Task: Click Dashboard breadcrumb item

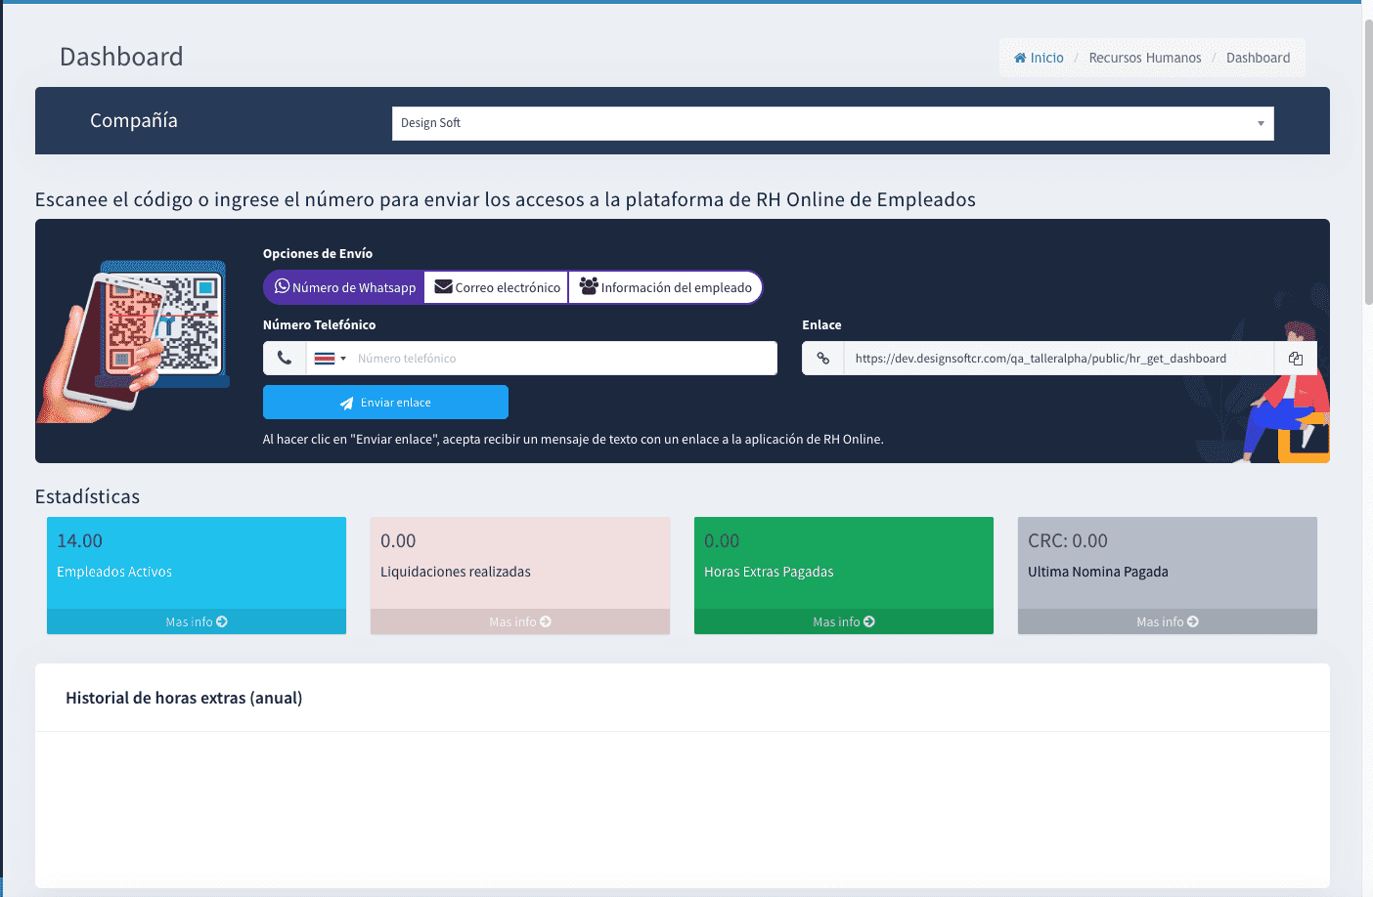Action: click(1258, 58)
